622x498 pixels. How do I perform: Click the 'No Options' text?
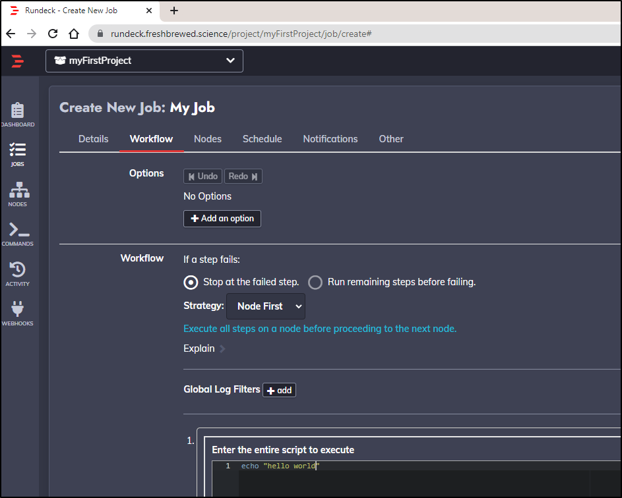(208, 196)
